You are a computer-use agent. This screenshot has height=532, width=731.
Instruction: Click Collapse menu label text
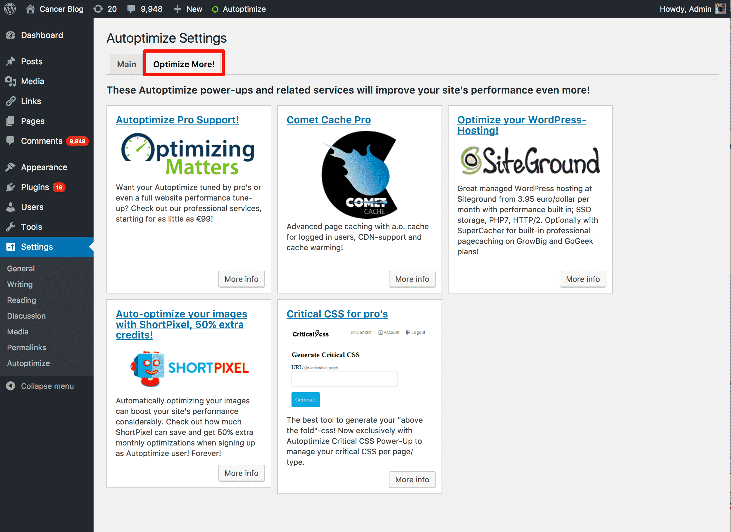point(47,386)
